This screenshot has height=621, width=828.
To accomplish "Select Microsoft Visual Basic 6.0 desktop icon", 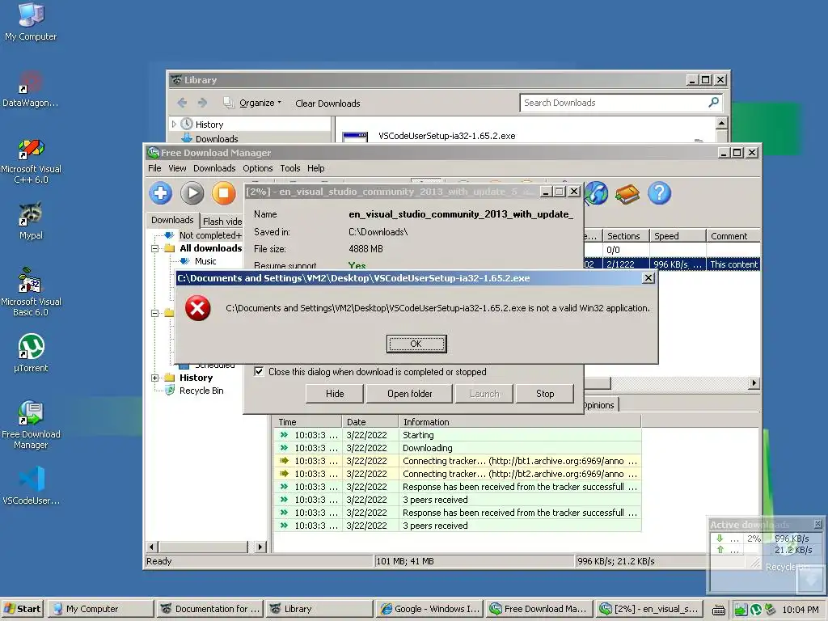I will [x=31, y=292].
